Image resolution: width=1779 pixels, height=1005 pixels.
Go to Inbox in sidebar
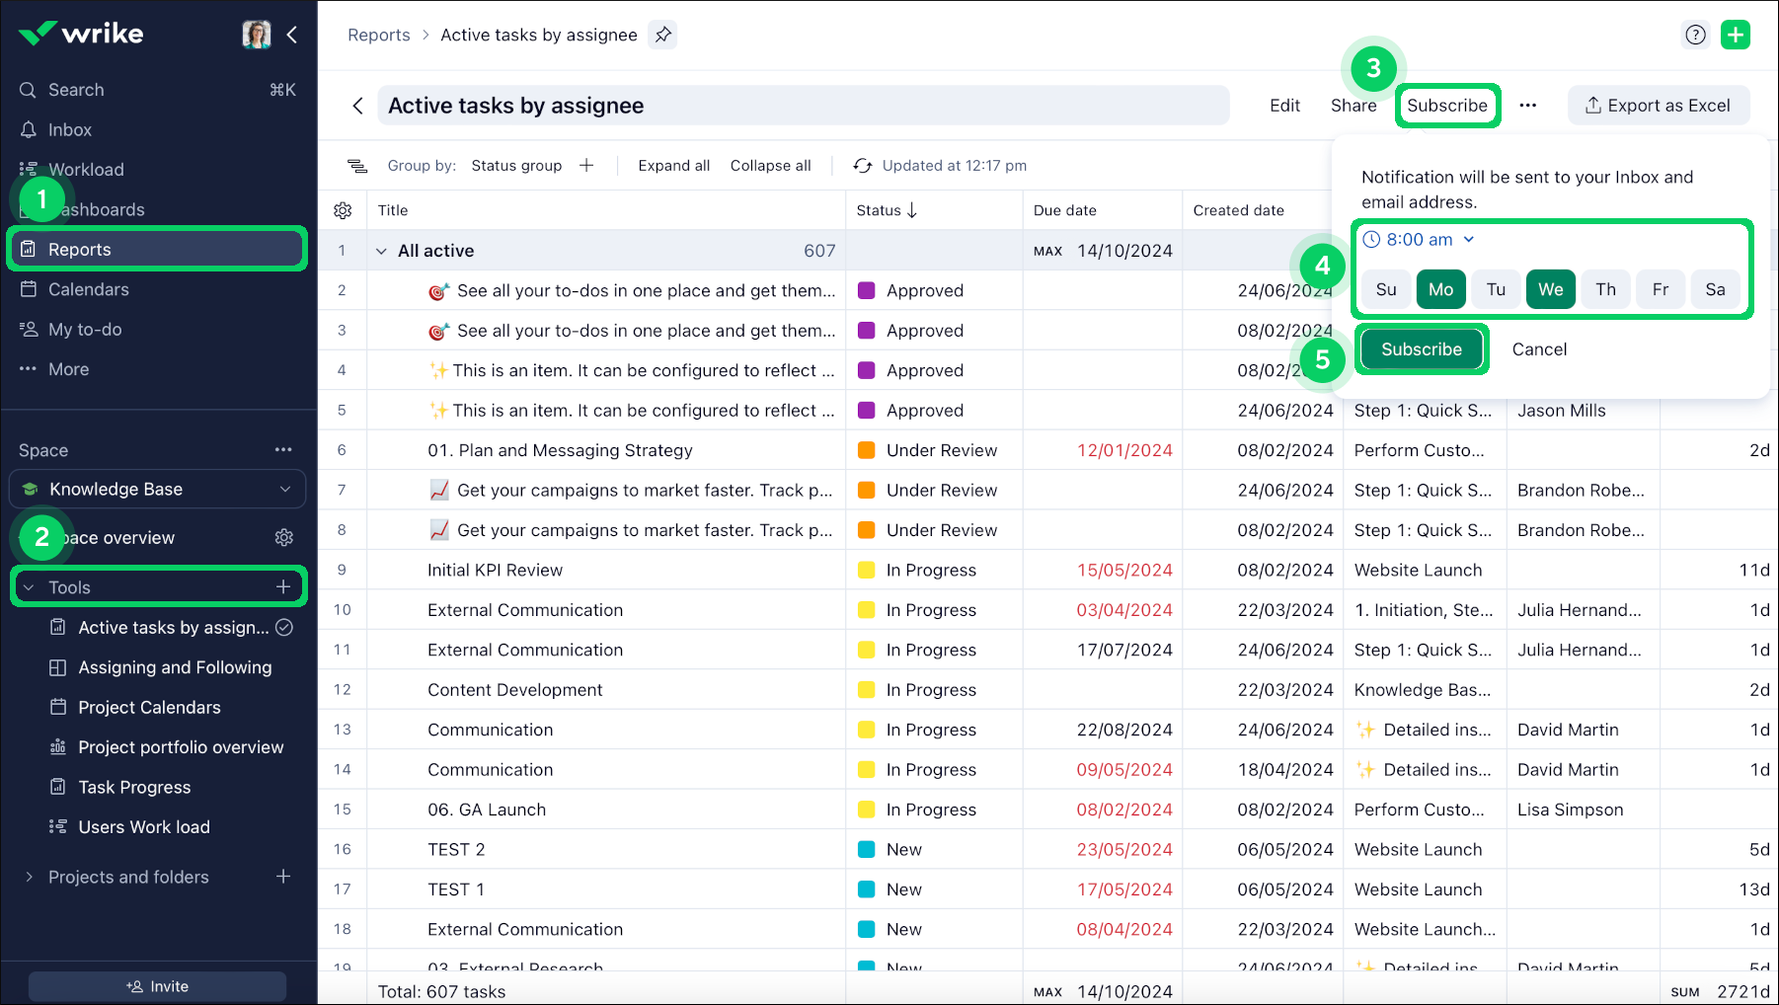tap(69, 129)
